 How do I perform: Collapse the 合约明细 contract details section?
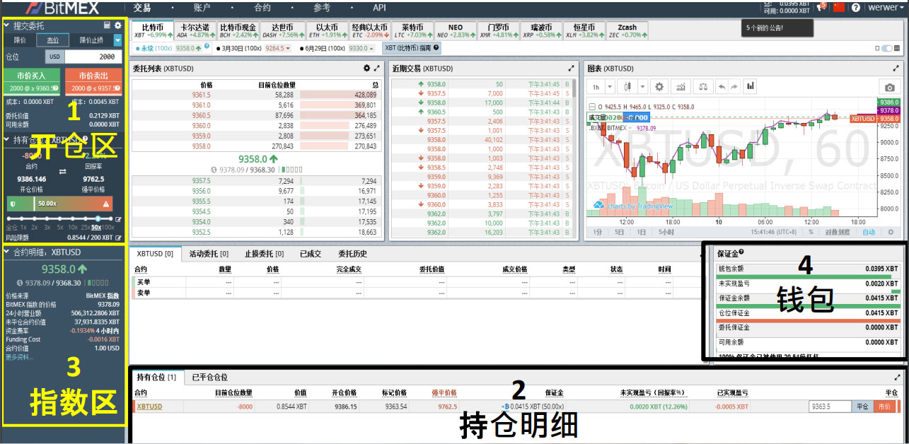pos(6,252)
